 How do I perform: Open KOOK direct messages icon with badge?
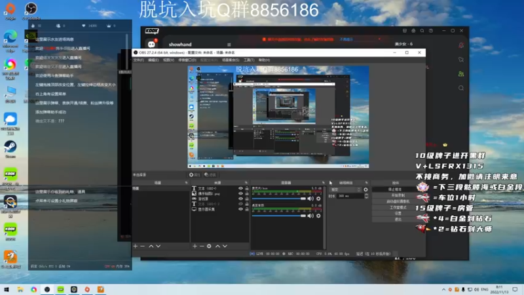click(152, 44)
